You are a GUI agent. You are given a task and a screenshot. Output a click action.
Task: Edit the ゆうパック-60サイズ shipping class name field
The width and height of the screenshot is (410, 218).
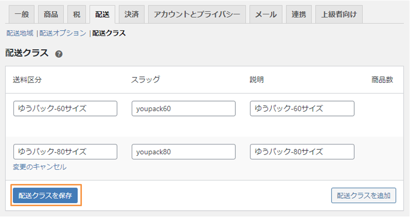[x=65, y=109]
